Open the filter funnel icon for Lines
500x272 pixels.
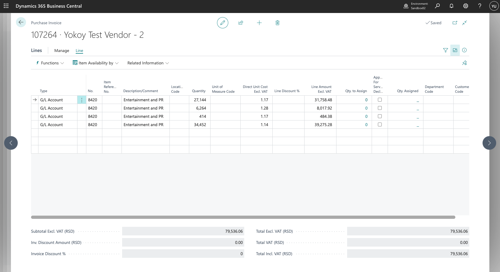pyautogui.click(x=446, y=50)
